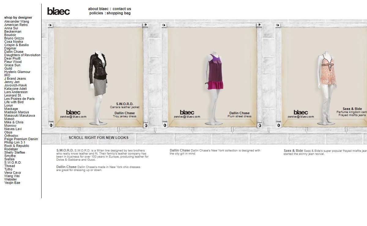This screenshot has height=226, width=367.
Task: Select Vena Cava designer
Action: (13, 173)
